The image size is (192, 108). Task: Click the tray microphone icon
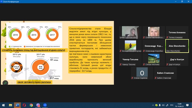click(160, 105)
